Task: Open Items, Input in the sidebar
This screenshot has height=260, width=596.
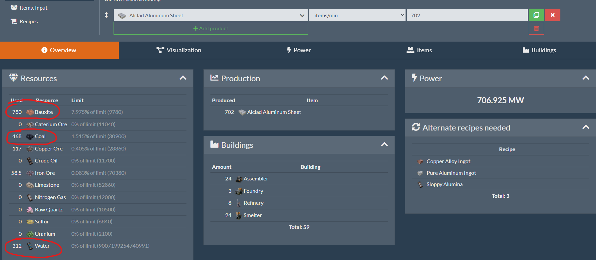Action: click(29, 8)
